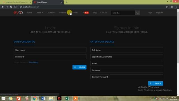
Task: Focus the login Password field
Action: coord(50,57)
